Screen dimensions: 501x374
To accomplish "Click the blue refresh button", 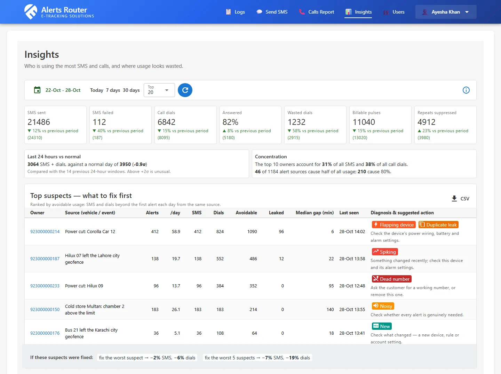I will tap(185, 90).
